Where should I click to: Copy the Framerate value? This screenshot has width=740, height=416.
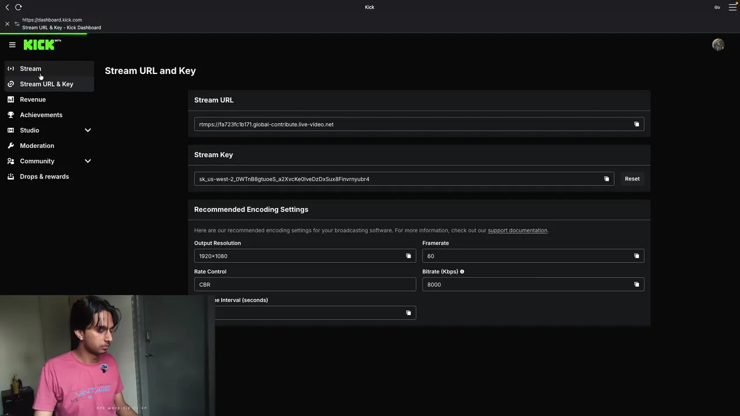[637, 256]
